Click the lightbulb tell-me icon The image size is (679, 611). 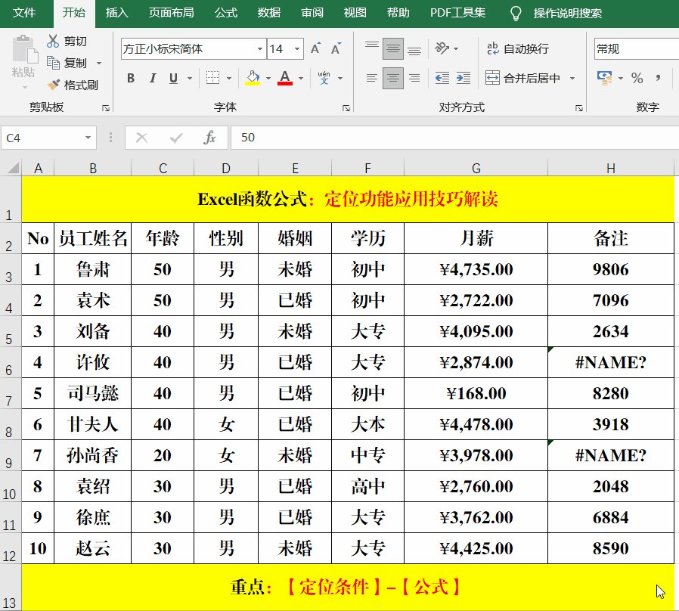(516, 14)
